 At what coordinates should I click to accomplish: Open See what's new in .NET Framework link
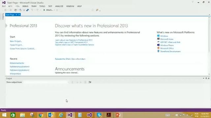click(x=72, y=42)
